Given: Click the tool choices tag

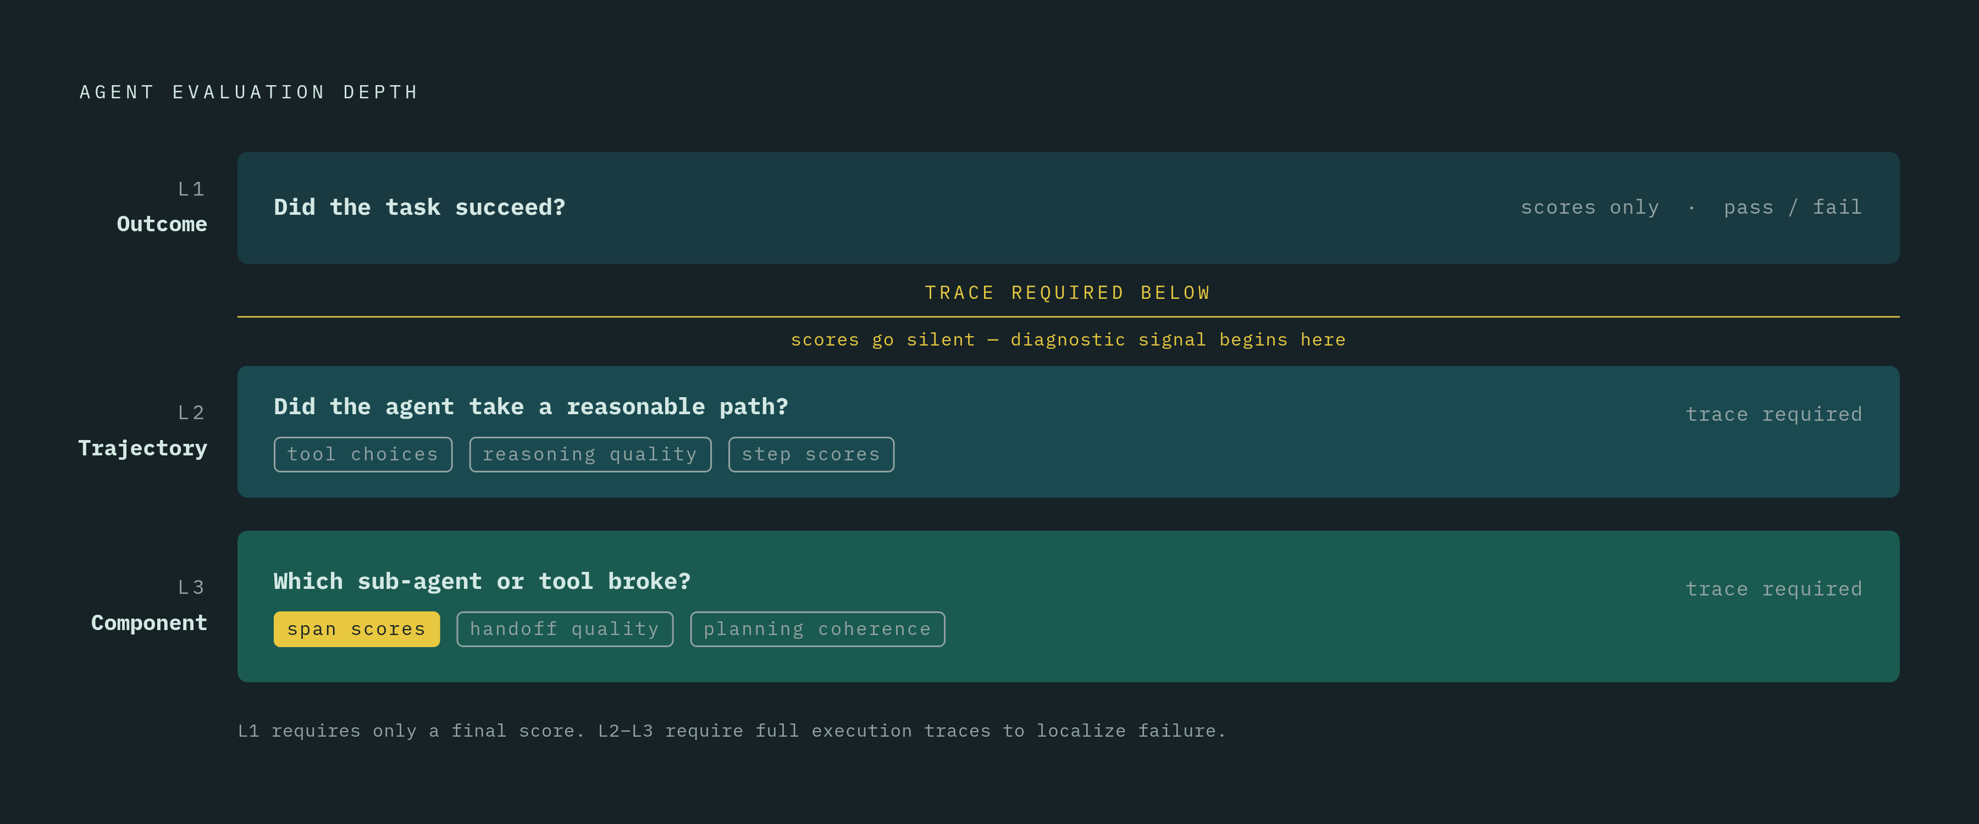Looking at the screenshot, I should (x=363, y=455).
